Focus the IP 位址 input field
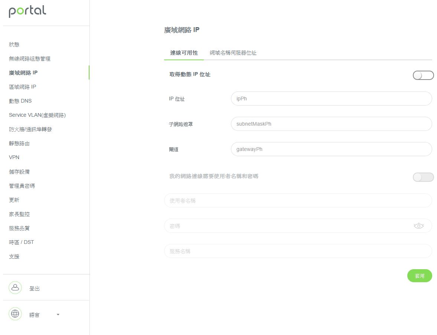 pos(332,99)
